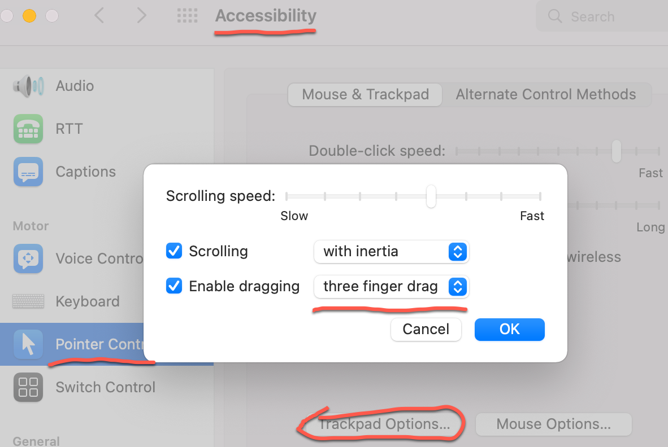Select the Pointer Control cursor icon
This screenshot has width=668, height=447.
coord(28,344)
